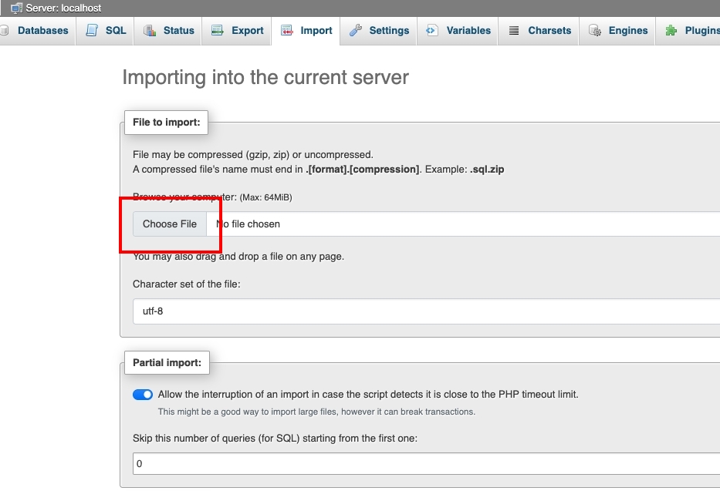Click the '.sql.zip' example text
Screen dimensions: 720x491
(x=487, y=169)
